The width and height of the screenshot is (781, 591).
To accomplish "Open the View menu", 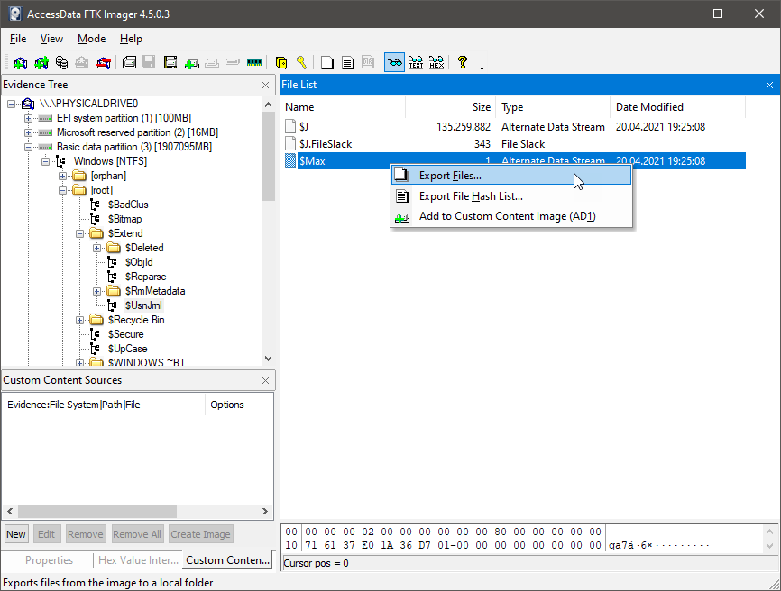I will [51, 39].
